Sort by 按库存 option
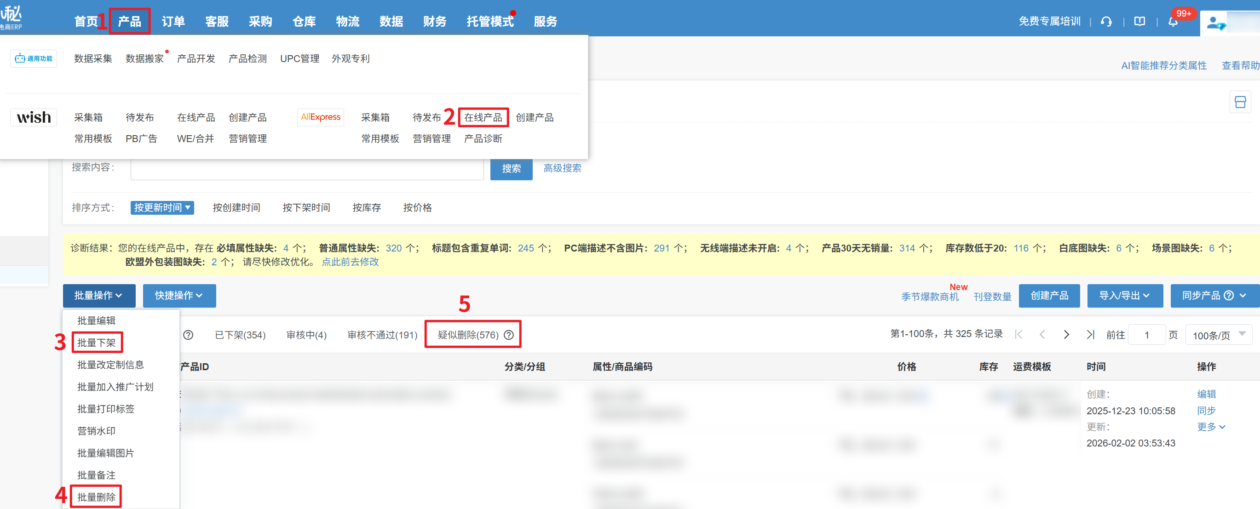This screenshot has width=1260, height=509. pyautogui.click(x=366, y=208)
